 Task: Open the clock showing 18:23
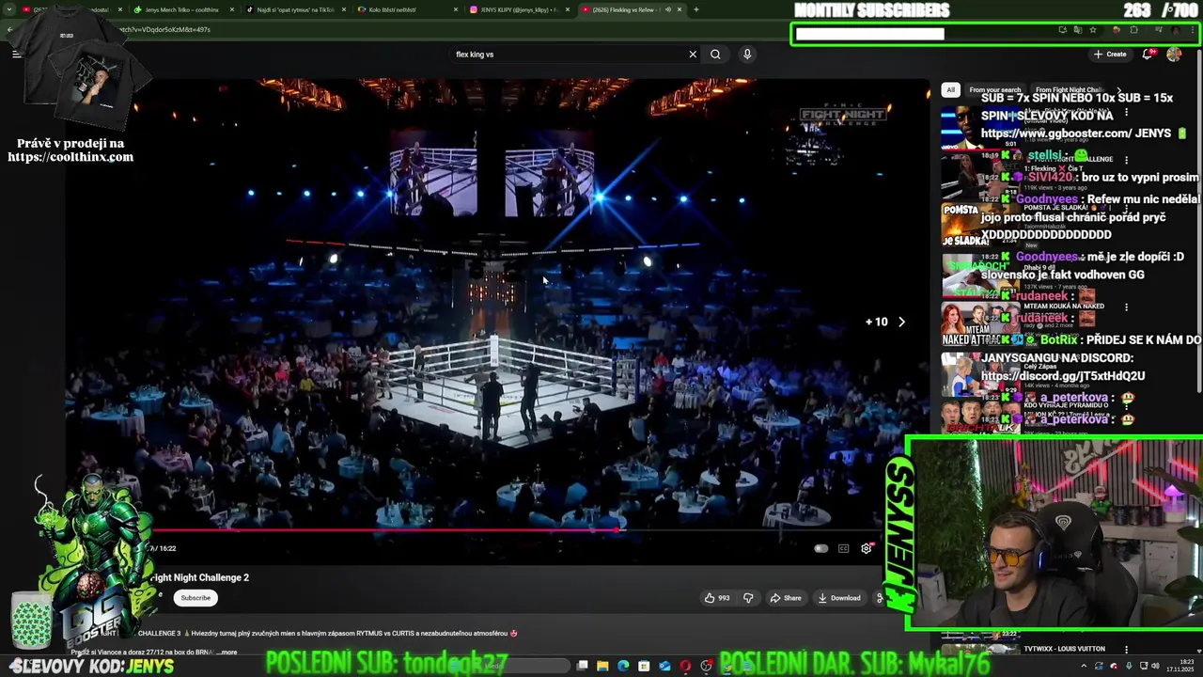tap(1181, 666)
